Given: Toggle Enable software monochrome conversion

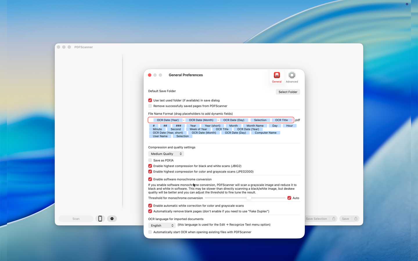Looking at the screenshot, I should coord(150,179).
